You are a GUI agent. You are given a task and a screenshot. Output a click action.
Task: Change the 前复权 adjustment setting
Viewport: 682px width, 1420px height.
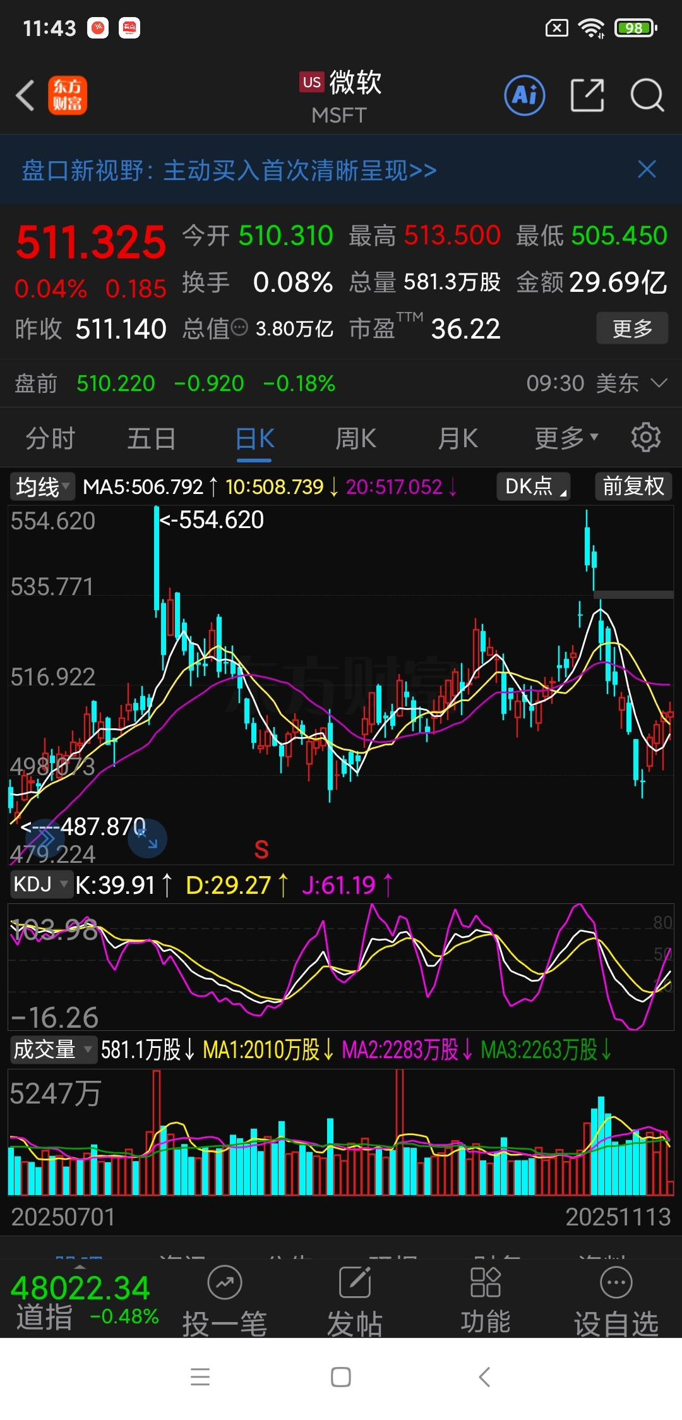click(x=633, y=486)
